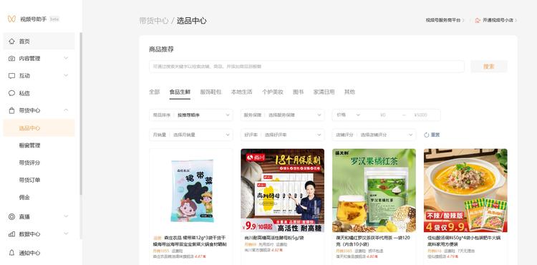Click the bell icon beside 通知中心
Viewport: 537px width, 265px height.
(x=11, y=253)
